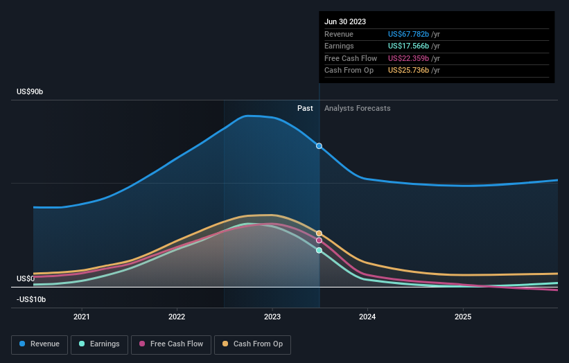Viewport: 569px width, 363px height.
Task: Click the Cash From Op label in tooltip
Action: tap(349, 71)
